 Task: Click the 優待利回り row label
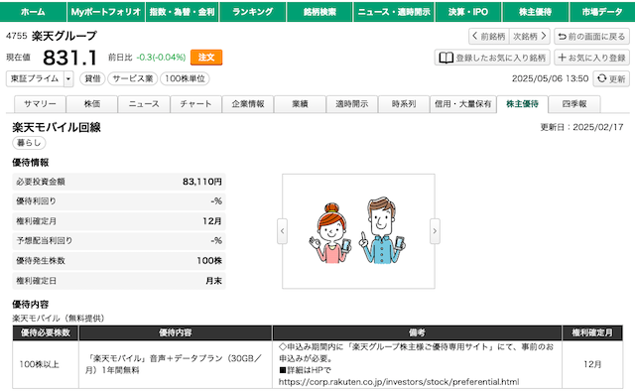point(37,201)
